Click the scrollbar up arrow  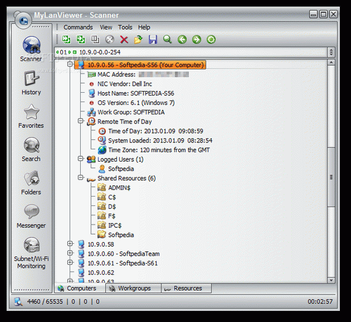click(x=331, y=62)
